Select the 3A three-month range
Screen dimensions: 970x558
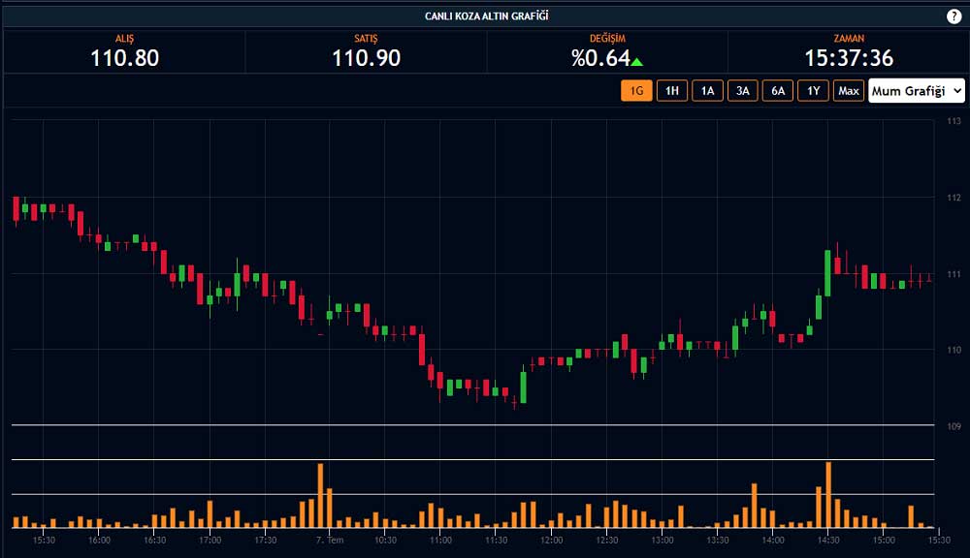tap(742, 91)
